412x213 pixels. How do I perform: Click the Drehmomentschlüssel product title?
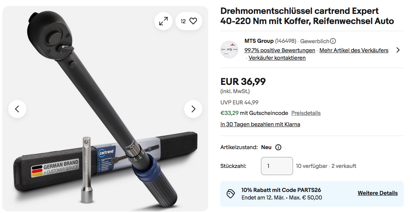click(307, 16)
